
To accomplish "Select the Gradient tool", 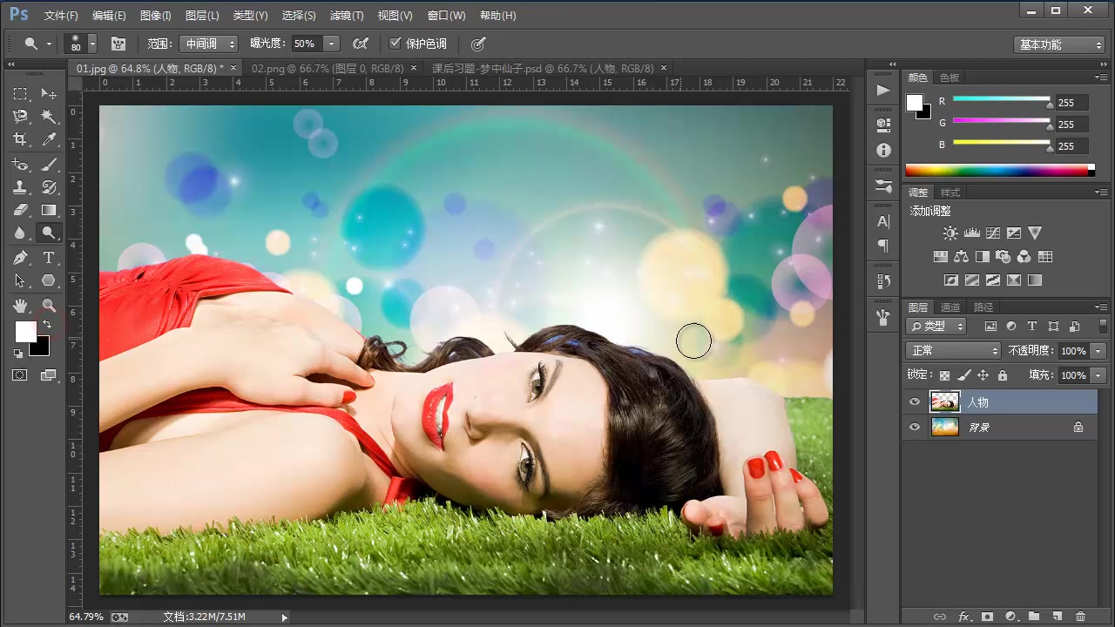I will [49, 210].
